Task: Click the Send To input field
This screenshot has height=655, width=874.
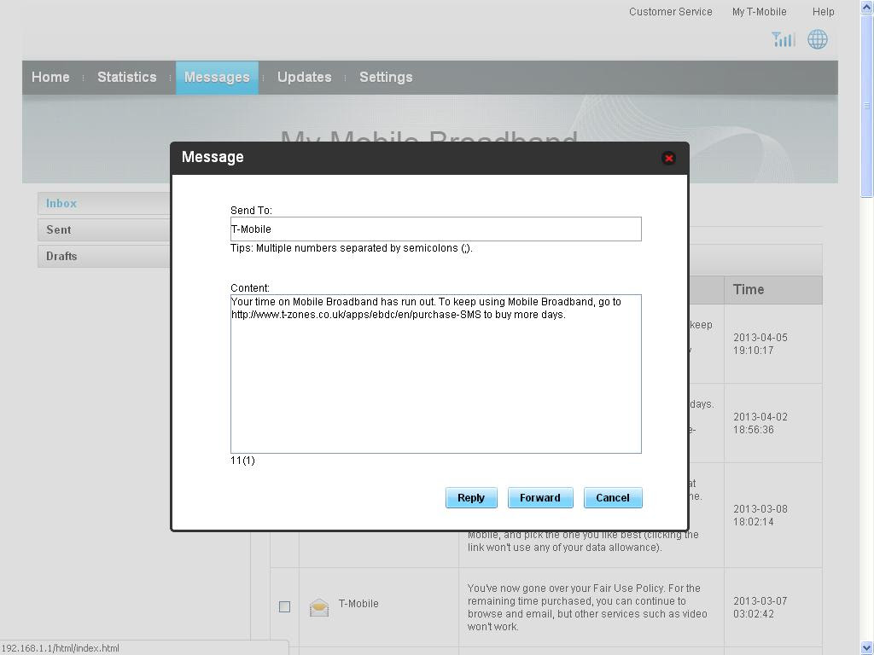Action: tap(436, 229)
